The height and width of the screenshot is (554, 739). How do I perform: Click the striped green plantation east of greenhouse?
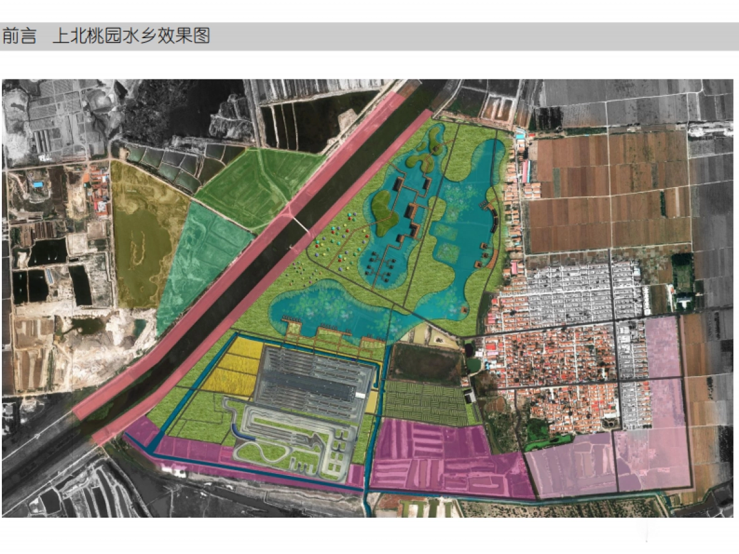(x=424, y=402)
